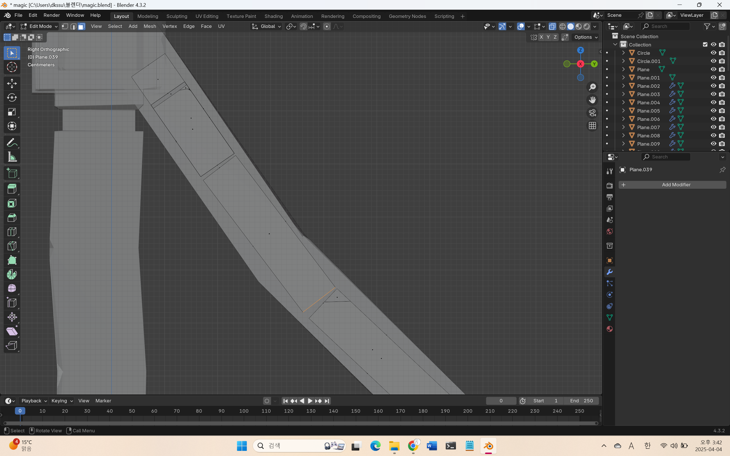730x456 pixels.
Task: Select the Inset Faces tool
Action: coord(12,203)
